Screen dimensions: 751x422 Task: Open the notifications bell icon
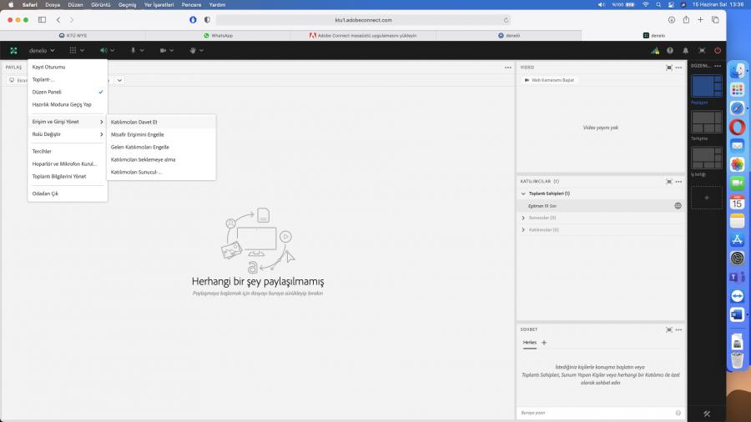click(x=685, y=50)
